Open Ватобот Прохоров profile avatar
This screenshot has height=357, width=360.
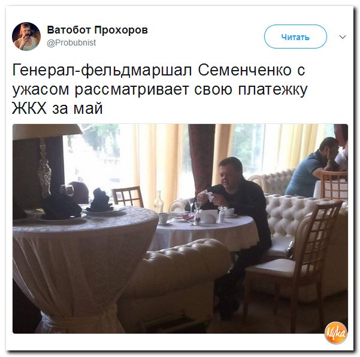tap(26, 37)
